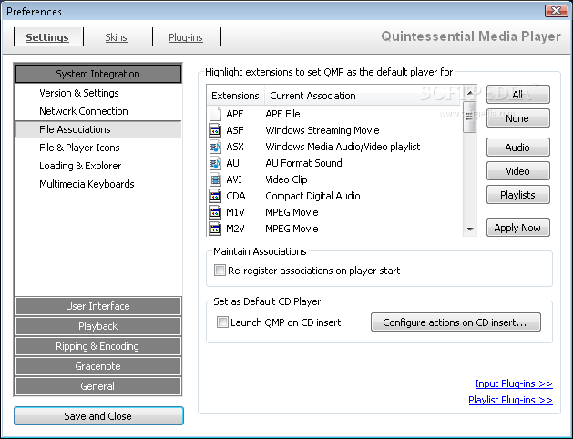The image size is (573, 439).
Task: Open Multimedia Keyboards page
Action: [x=87, y=184]
